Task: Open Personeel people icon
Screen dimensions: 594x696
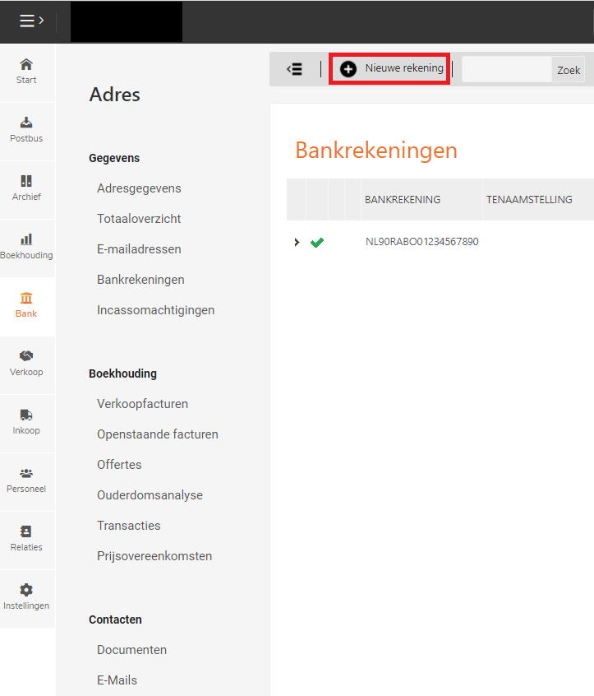Action: (26, 474)
